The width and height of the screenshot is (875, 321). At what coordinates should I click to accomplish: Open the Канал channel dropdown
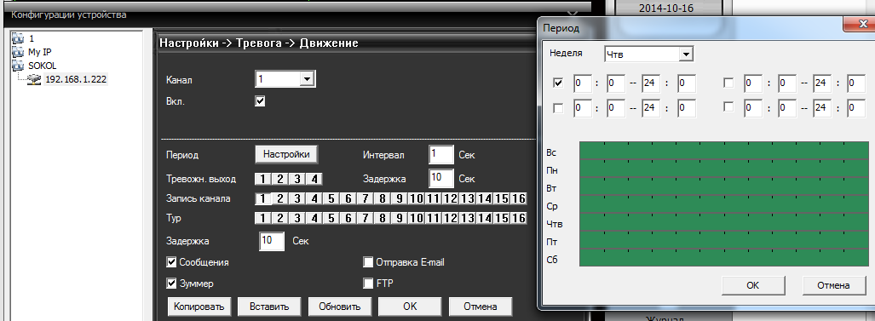click(285, 79)
